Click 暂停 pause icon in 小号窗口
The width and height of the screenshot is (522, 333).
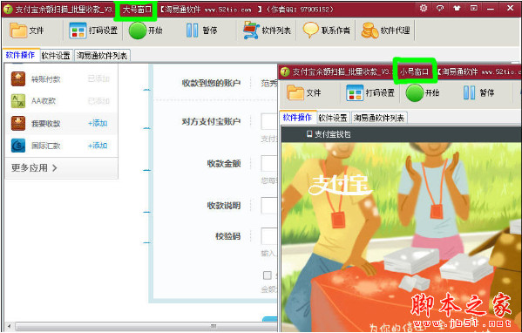click(470, 93)
